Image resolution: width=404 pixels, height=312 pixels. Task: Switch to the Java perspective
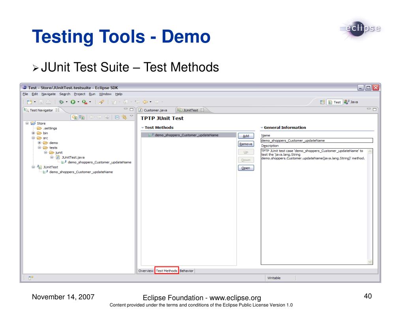351,102
